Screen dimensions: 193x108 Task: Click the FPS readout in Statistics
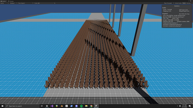(184, 14)
